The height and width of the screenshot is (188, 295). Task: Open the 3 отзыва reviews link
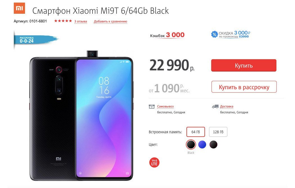[80, 21]
